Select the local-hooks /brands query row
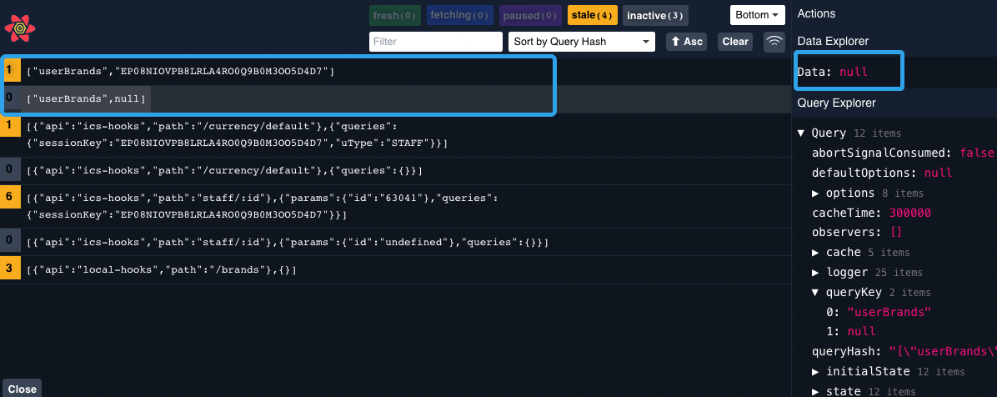The image size is (997, 397). (x=162, y=269)
